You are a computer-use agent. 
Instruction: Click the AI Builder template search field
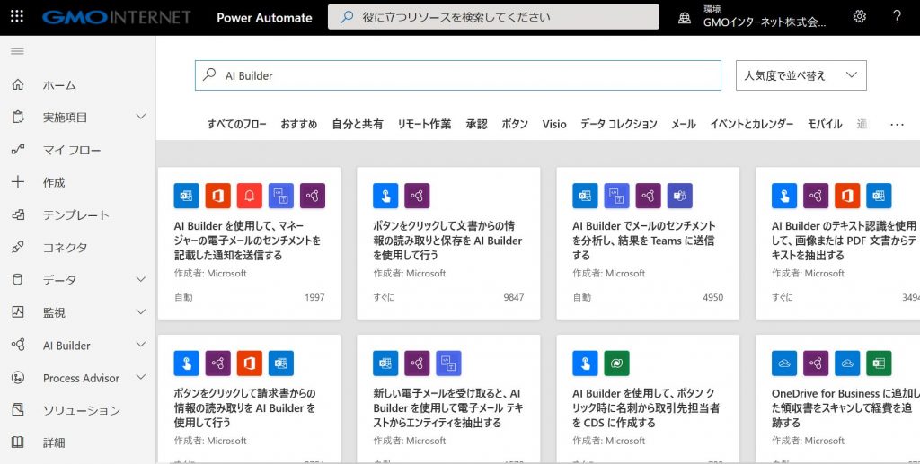[457, 75]
